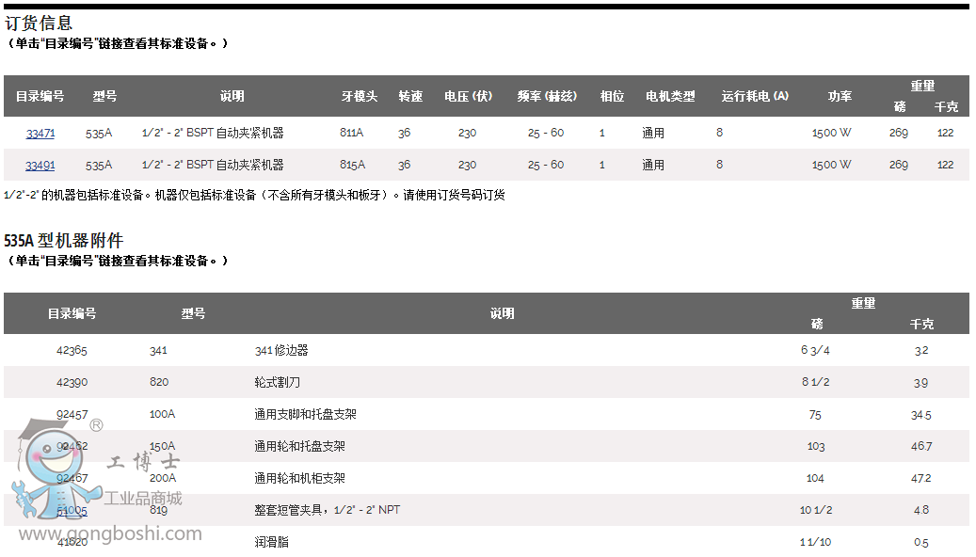Click the 订货信息 section heading

[39, 24]
